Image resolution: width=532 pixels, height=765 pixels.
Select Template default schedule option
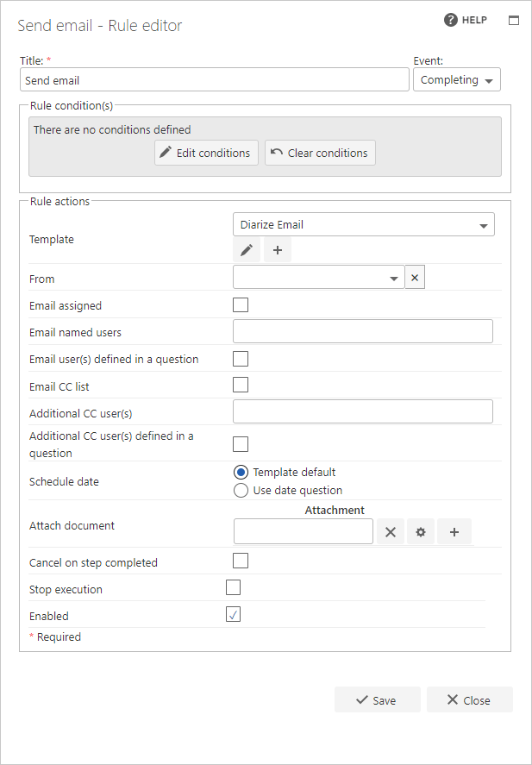click(241, 473)
